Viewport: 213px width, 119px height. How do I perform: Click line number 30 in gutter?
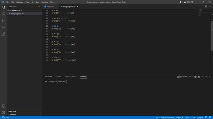[47, 60]
